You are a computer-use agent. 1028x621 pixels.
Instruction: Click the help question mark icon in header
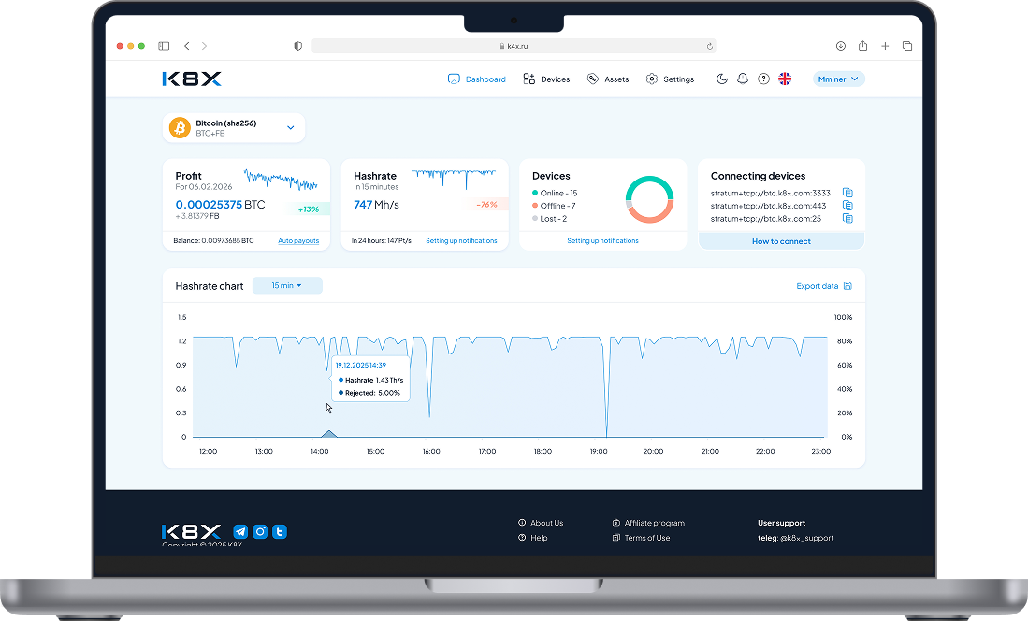[x=763, y=79]
